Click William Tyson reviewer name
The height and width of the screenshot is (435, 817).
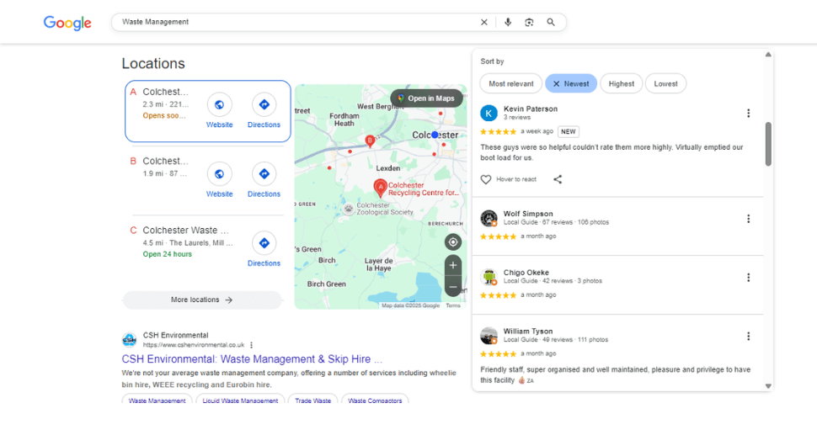tap(528, 332)
